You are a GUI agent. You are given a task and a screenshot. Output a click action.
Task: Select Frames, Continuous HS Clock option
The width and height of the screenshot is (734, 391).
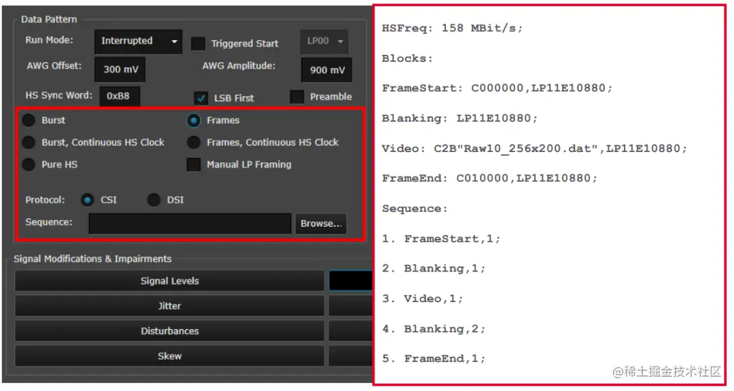pos(193,142)
